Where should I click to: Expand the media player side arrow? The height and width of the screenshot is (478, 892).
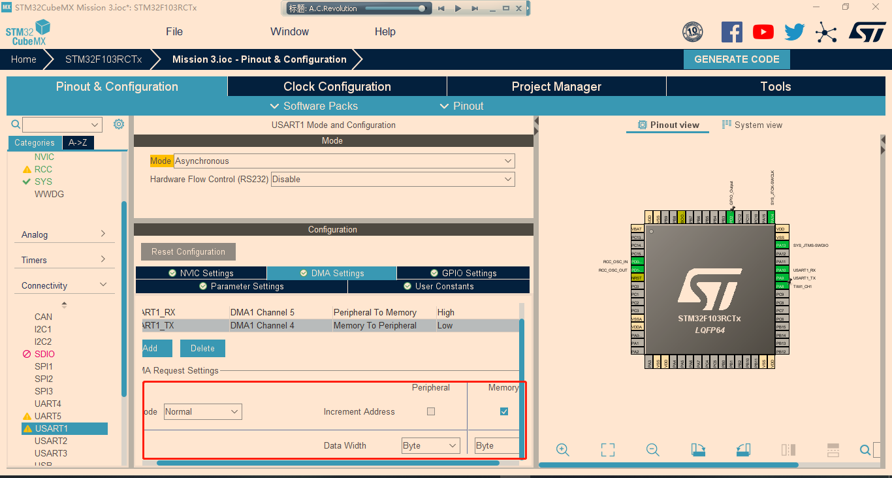(528, 8)
